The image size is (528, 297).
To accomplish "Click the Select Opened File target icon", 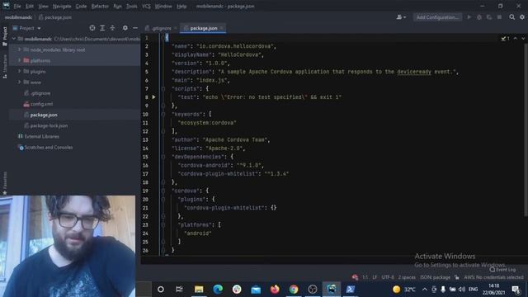I will pos(92,28).
